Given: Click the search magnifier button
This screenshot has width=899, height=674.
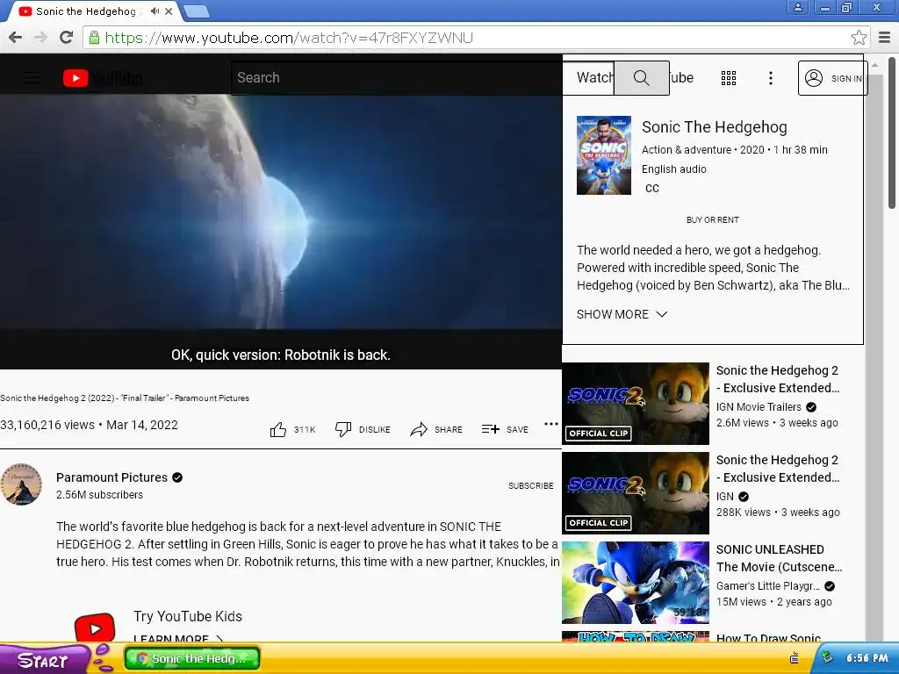Looking at the screenshot, I should [x=641, y=78].
